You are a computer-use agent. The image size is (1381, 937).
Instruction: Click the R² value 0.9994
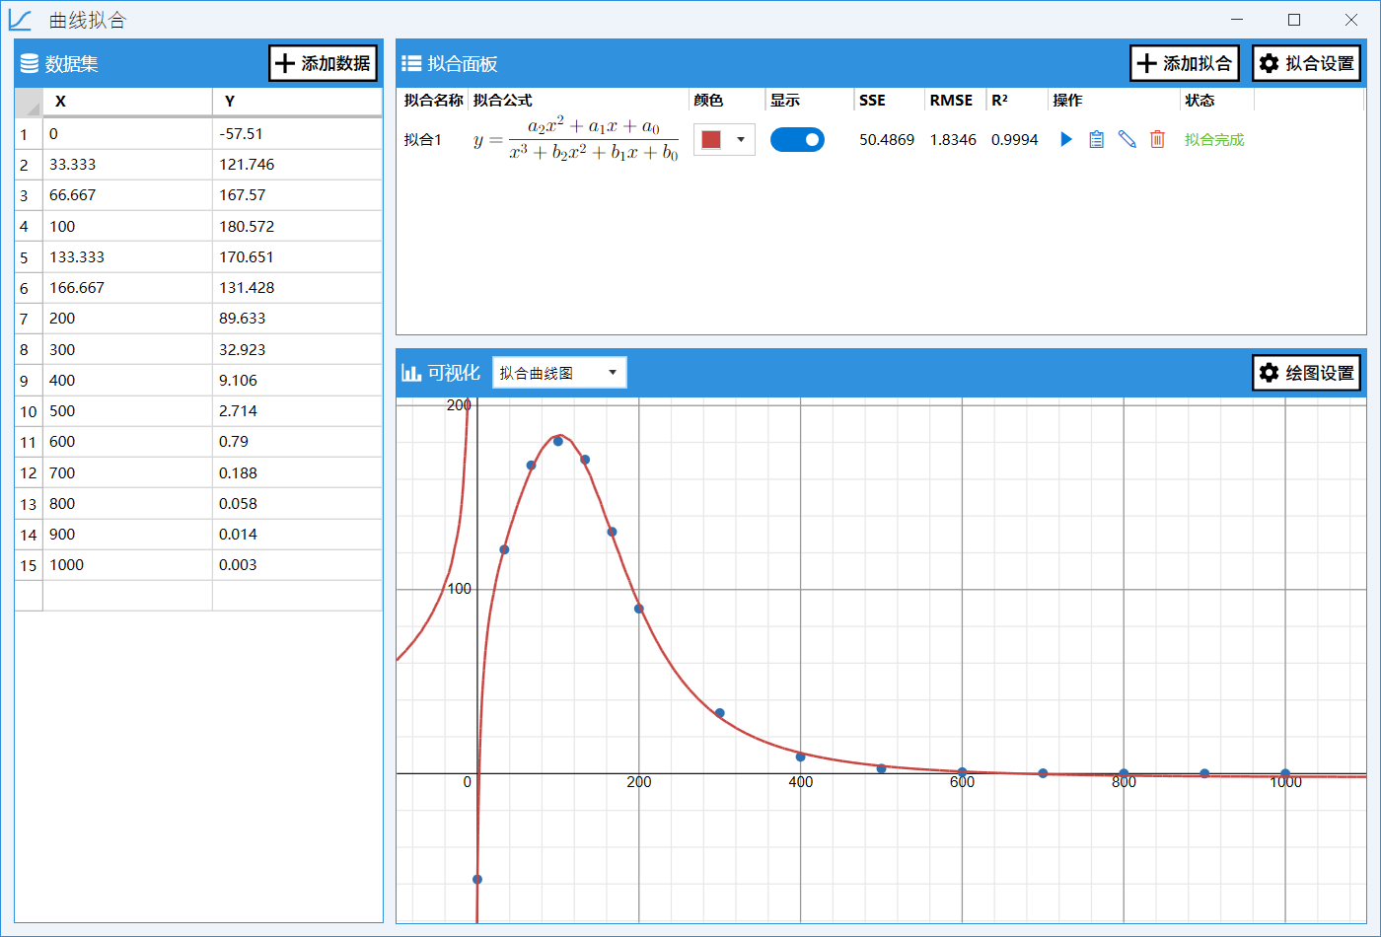coord(1015,140)
